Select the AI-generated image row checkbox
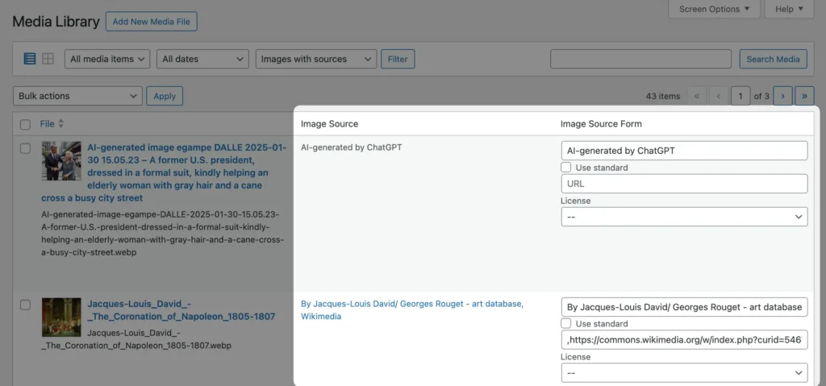Image resolution: width=826 pixels, height=386 pixels. click(x=25, y=148)
